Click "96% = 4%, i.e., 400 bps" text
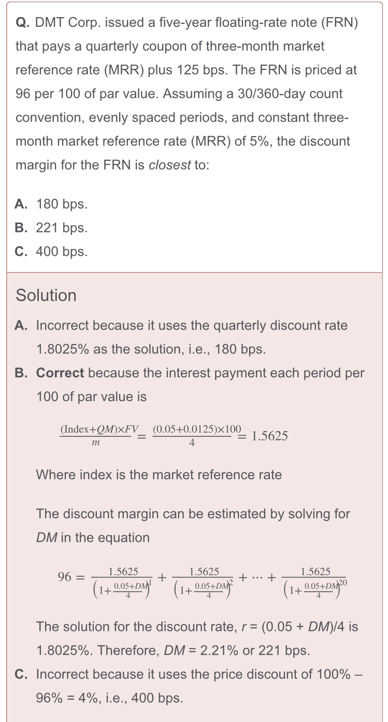The image size is (388, 722). 109,698
